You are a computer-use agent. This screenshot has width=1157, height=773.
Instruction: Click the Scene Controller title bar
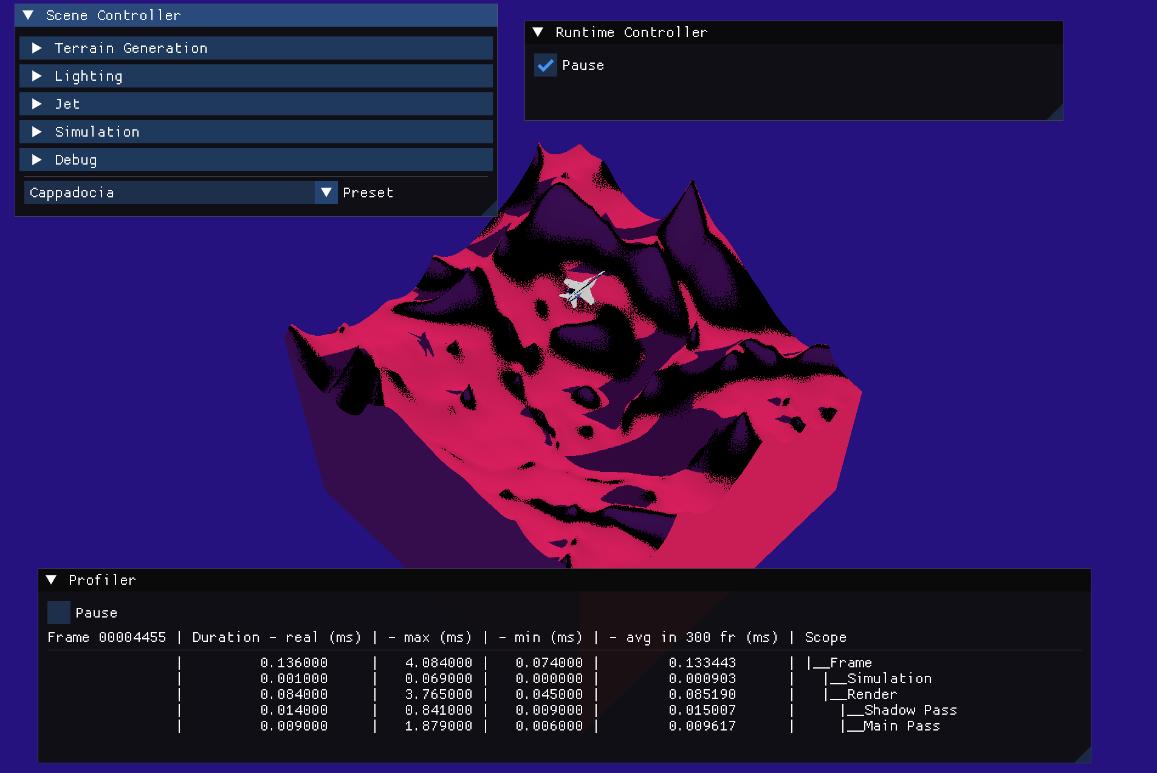(113, 15)
